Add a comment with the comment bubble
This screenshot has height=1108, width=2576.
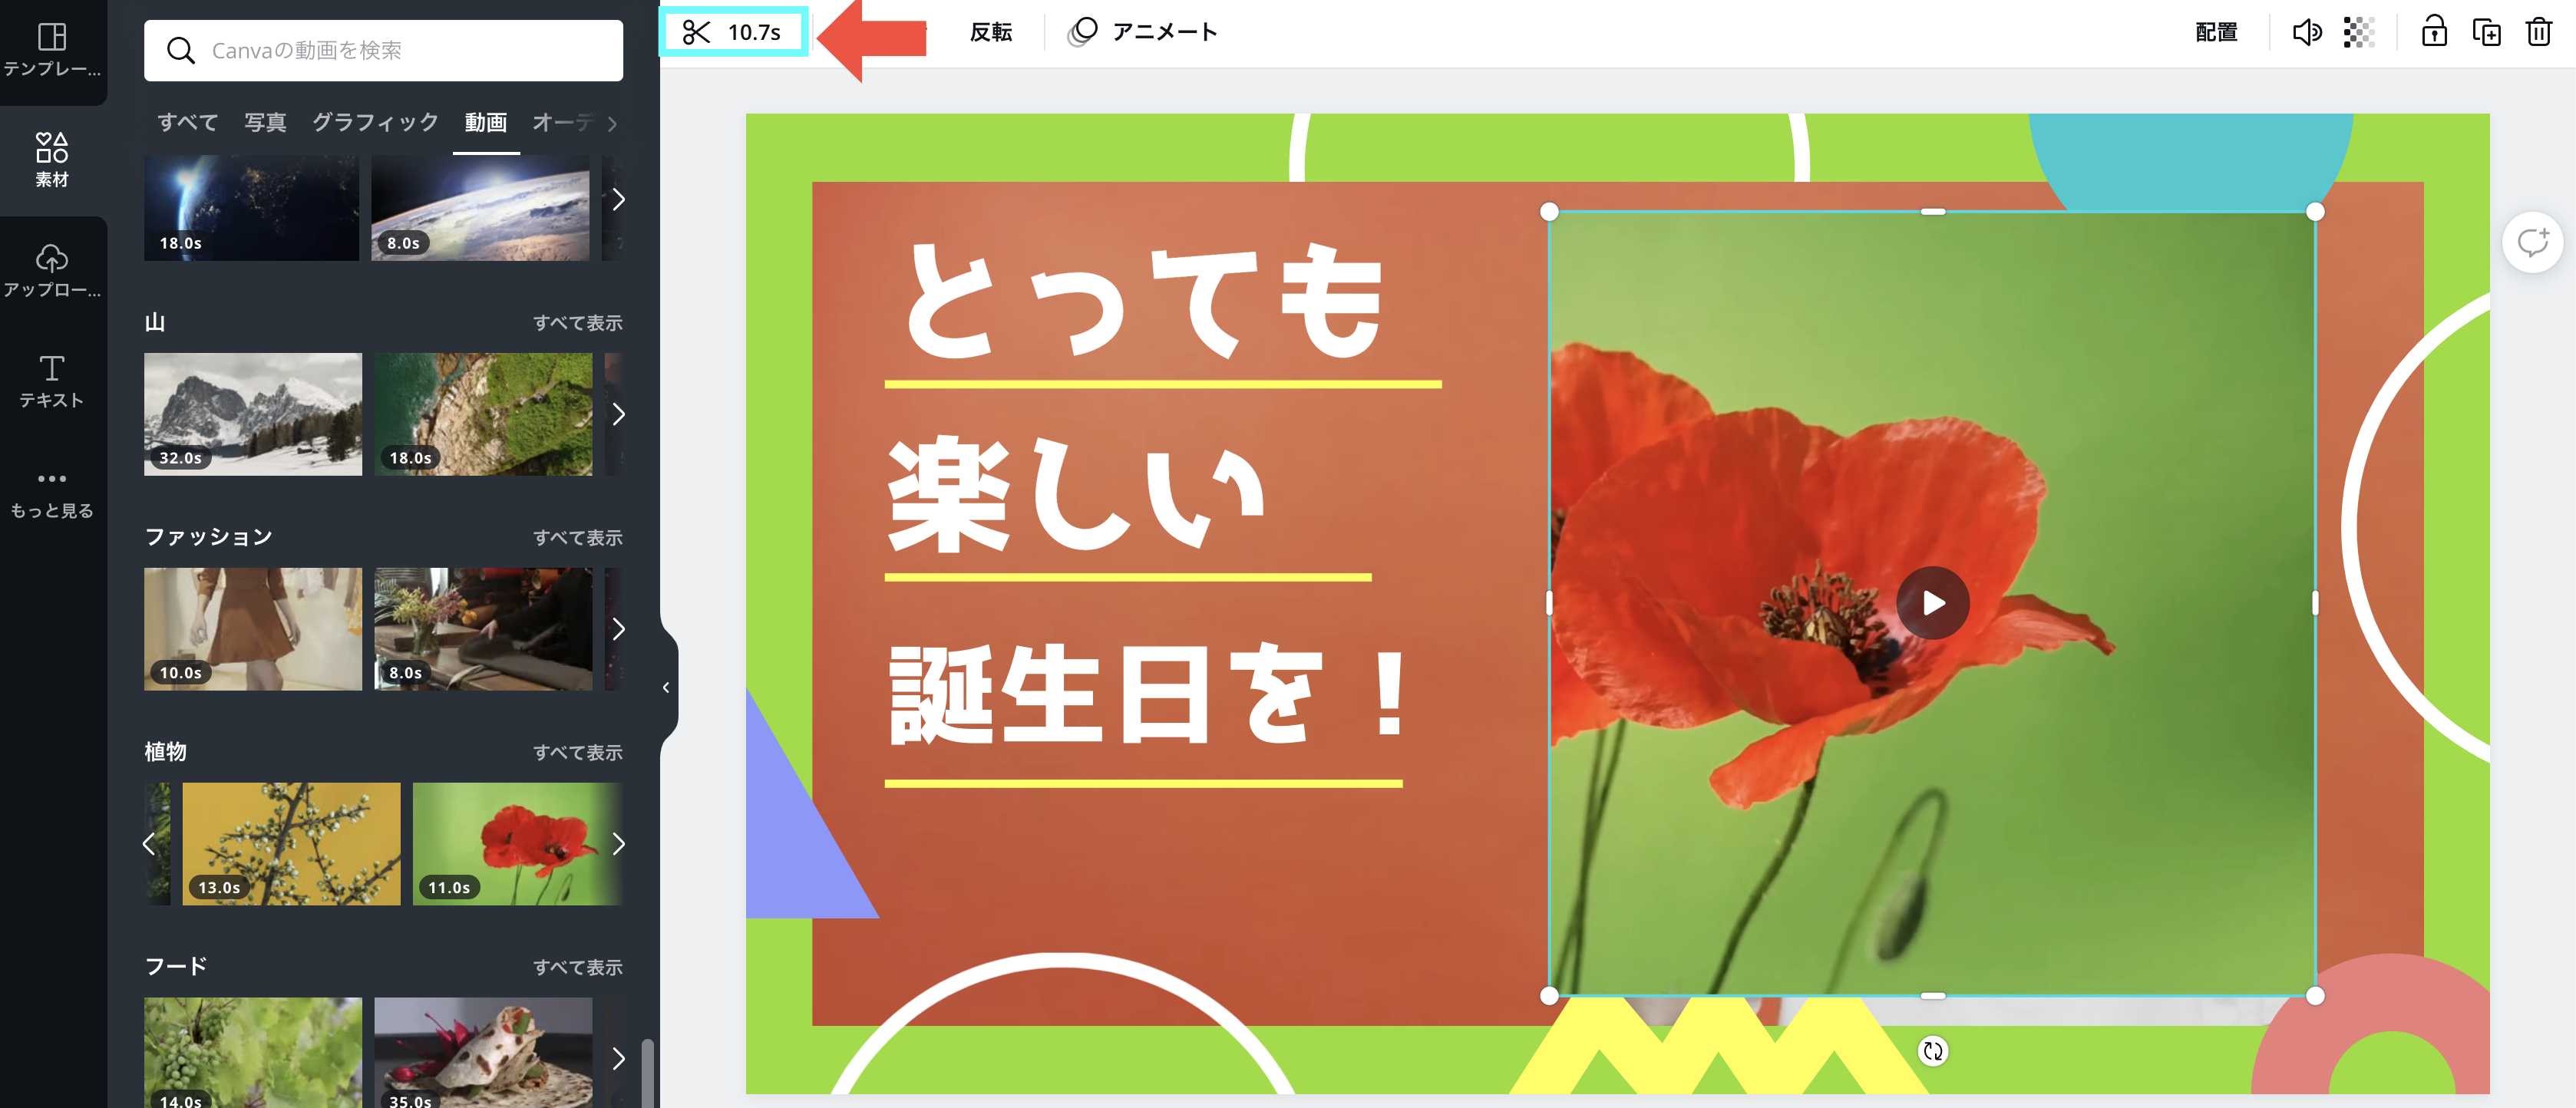click(x=2532, y=242)
